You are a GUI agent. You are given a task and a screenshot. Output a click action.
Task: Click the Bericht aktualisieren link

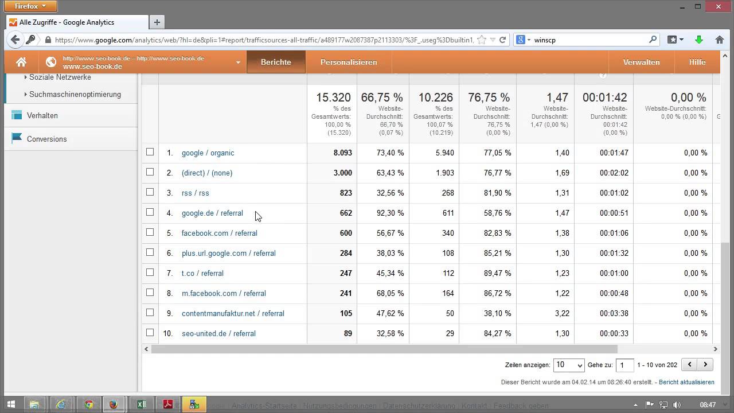(686, 382)
